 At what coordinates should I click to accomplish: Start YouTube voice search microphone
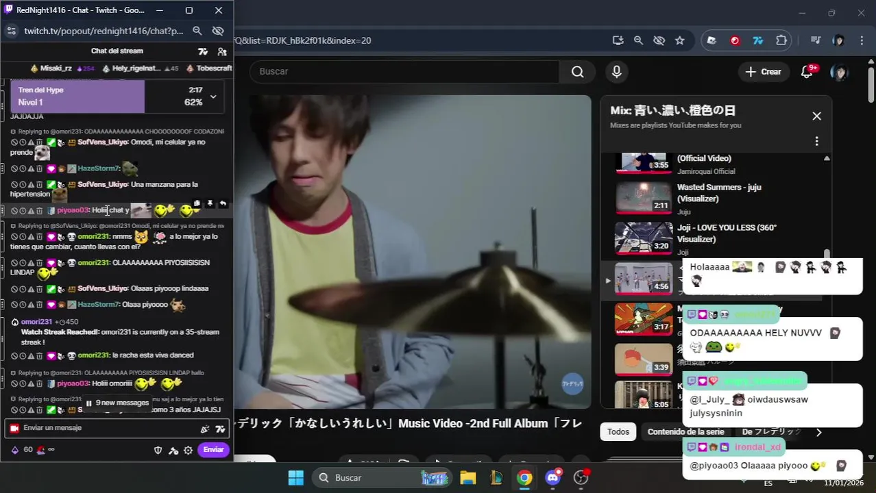click(x=617, y=71)
